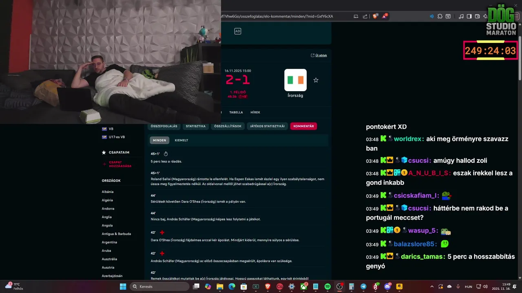The image size is (522, 293).
Task: Open match in new window via Új ablak
Action: (x=319, y=55)
